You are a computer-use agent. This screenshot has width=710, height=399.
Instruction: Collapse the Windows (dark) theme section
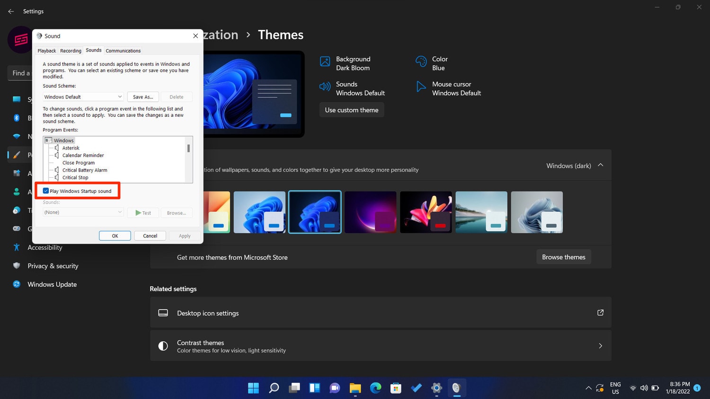[601, 165]
